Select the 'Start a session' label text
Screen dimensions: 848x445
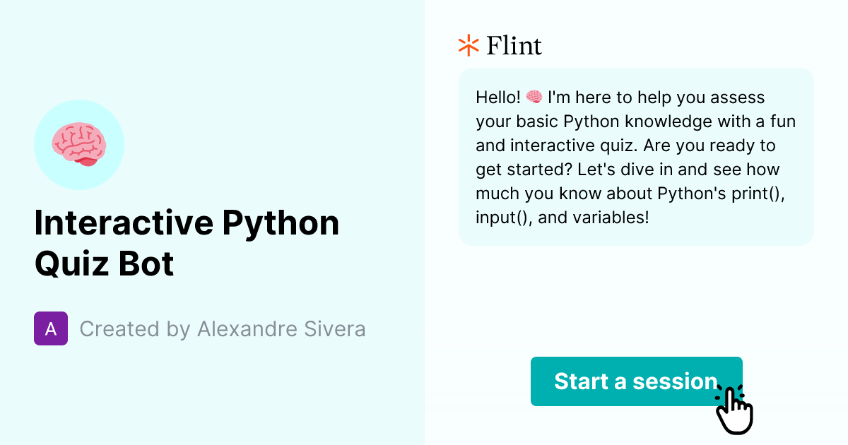point(635,381)
